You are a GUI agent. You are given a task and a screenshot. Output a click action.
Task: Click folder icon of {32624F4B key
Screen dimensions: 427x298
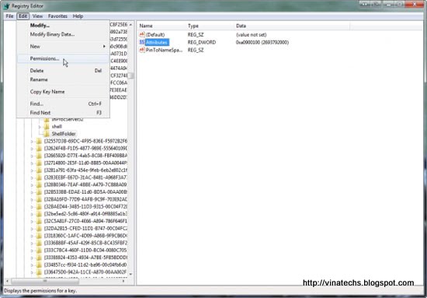39,149
